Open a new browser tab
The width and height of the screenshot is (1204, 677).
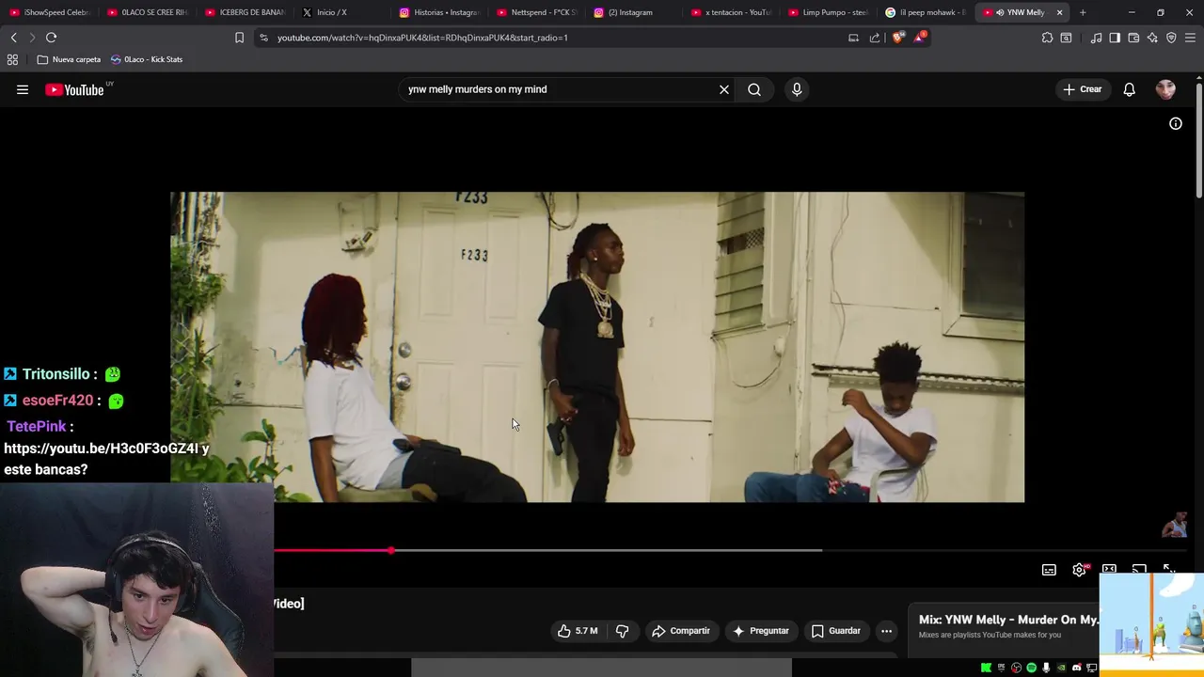(1083, 12)
